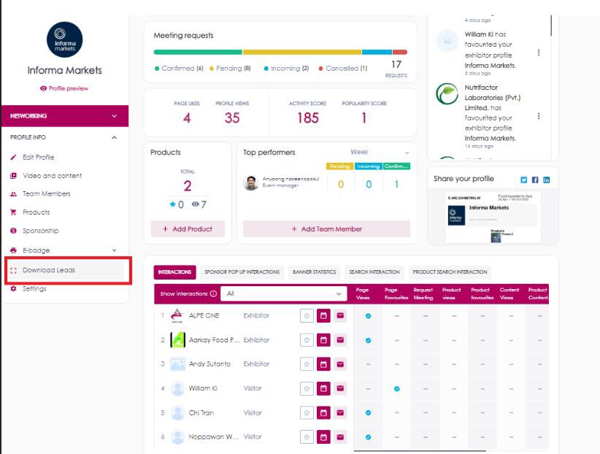Screen dimensions: 600x454
Task: Switch to the INTERACTIONS tab
Action: [x=174, y=272]
